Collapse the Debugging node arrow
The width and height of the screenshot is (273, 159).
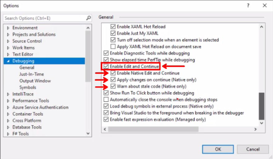click(x=8, y=61)
